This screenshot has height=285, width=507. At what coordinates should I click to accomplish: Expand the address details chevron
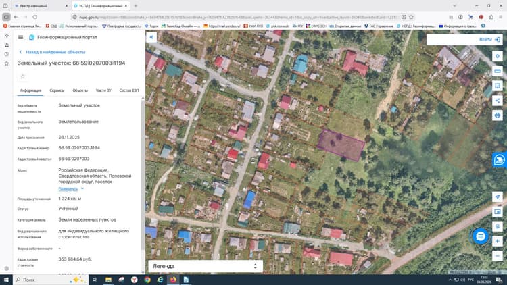[82, 188]
